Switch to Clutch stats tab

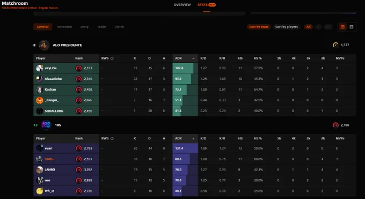pos(119,27)
